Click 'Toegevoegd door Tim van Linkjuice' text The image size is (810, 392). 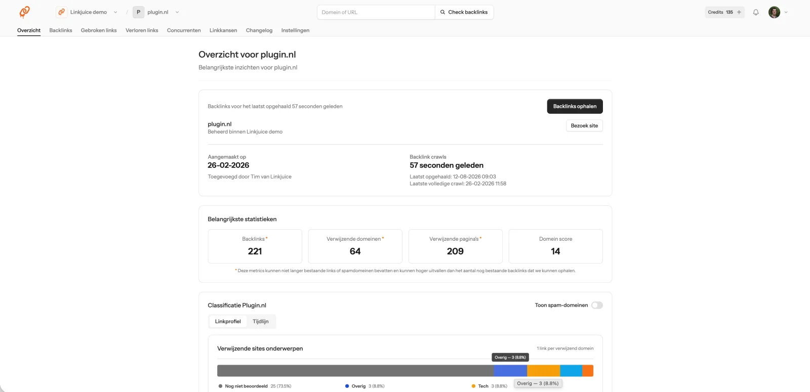pyautogui.click(x=250, y=177)
